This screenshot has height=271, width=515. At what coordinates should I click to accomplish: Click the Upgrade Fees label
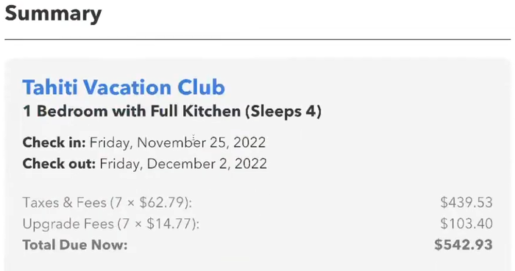(68, 224)
